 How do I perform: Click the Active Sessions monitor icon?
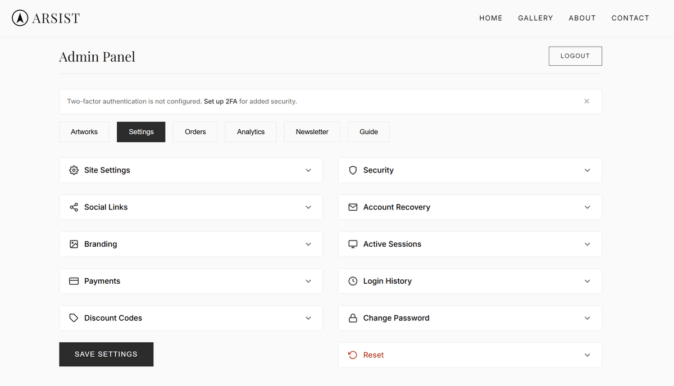click(353, 244)
